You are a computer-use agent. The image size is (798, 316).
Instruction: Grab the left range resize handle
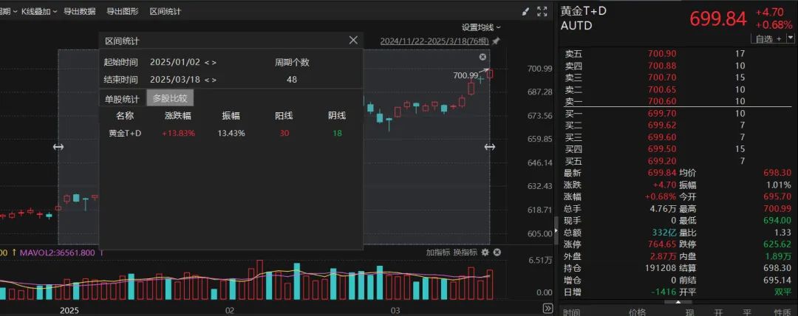point(58,147)
